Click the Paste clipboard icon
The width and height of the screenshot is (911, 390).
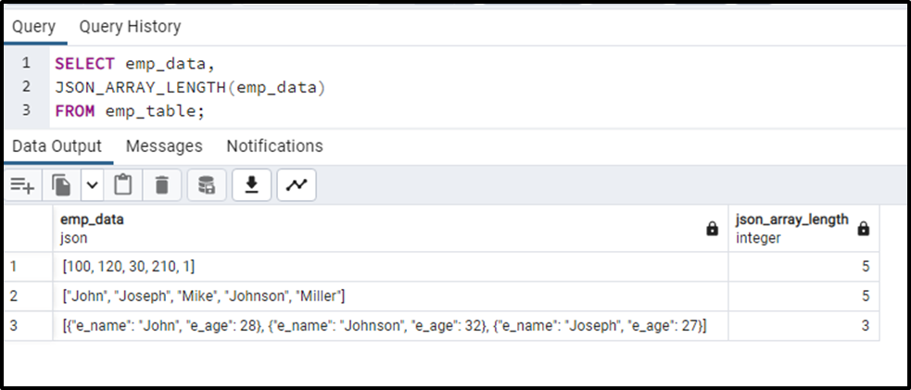coord(122,185)
